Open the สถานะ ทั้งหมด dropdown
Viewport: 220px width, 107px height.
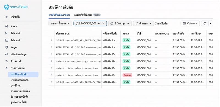[60, 23]
